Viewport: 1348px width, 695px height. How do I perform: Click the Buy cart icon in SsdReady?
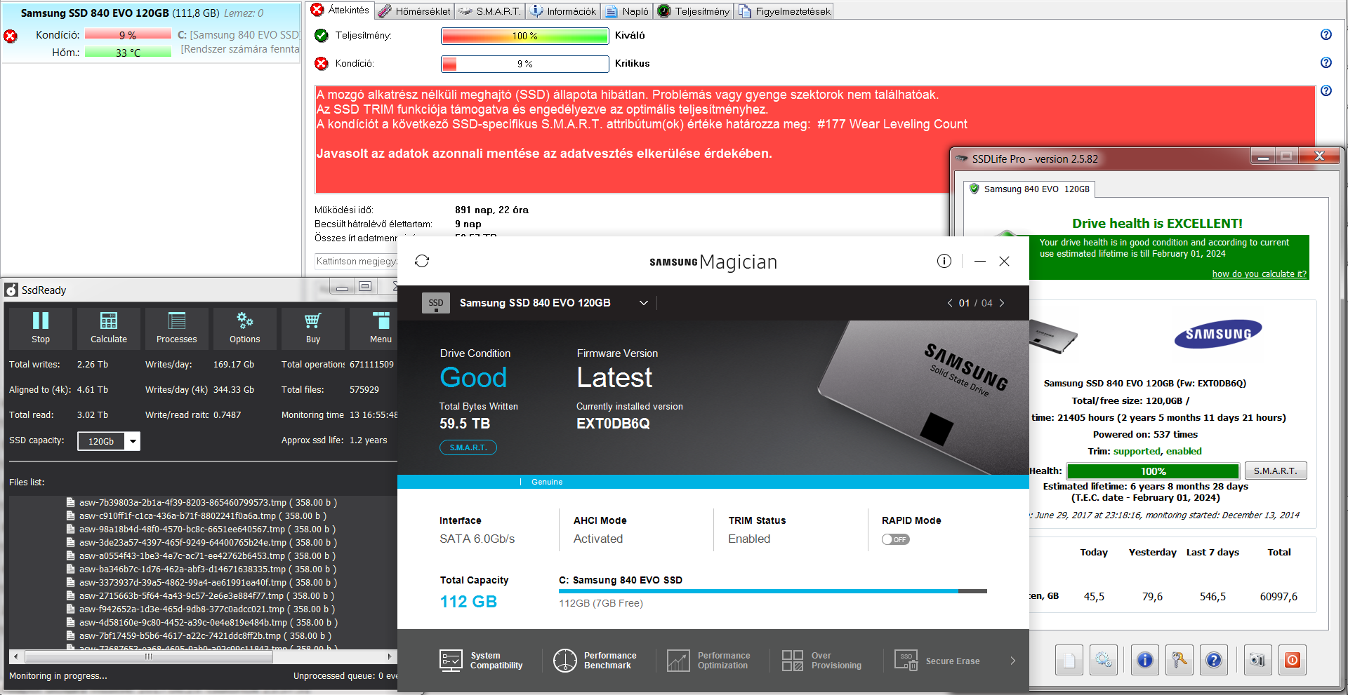(313, 328)
